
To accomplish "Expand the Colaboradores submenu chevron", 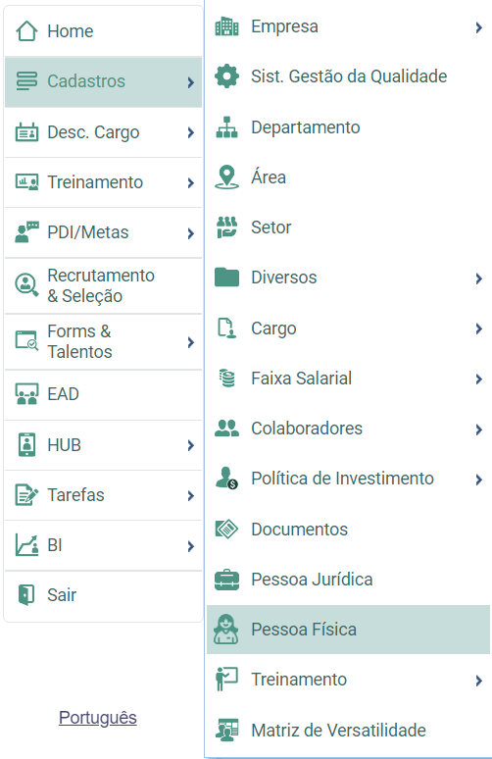I will [x=479, y=430].
